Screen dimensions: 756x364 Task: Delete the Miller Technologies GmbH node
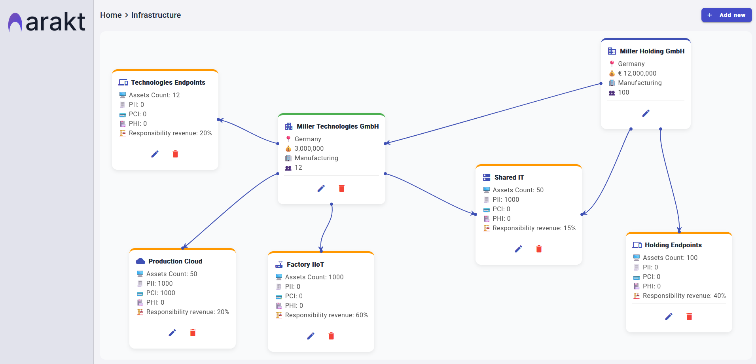coord(341,188)
